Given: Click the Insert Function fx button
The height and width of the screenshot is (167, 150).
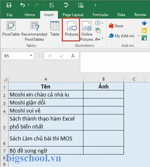Looking at the screenshot, I should pos(73,56).
